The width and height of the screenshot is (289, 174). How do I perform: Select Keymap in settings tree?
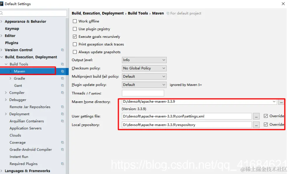pyautogui.click(x=12, y=29)
